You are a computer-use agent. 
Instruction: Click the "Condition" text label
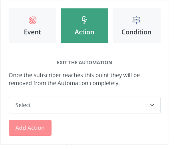pyautogui.click(x=137, y=32)
